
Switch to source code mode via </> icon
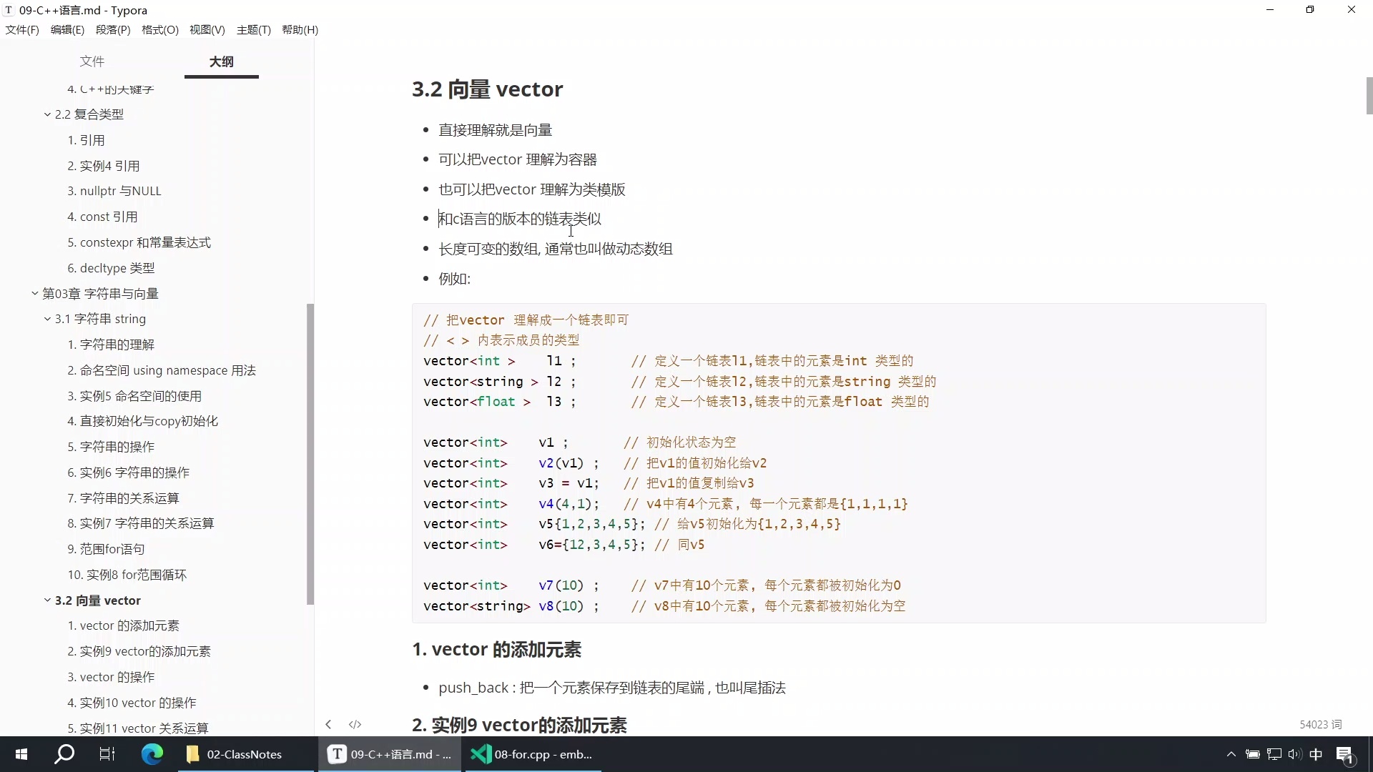[355, 724]
